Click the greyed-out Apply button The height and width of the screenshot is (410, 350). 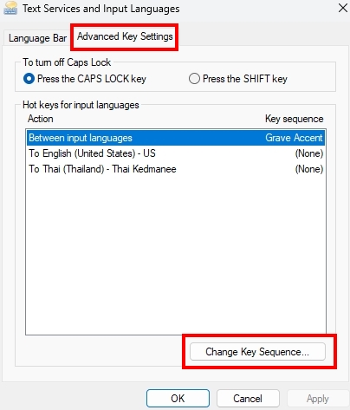pyautogui.click(x=318, y=399)
